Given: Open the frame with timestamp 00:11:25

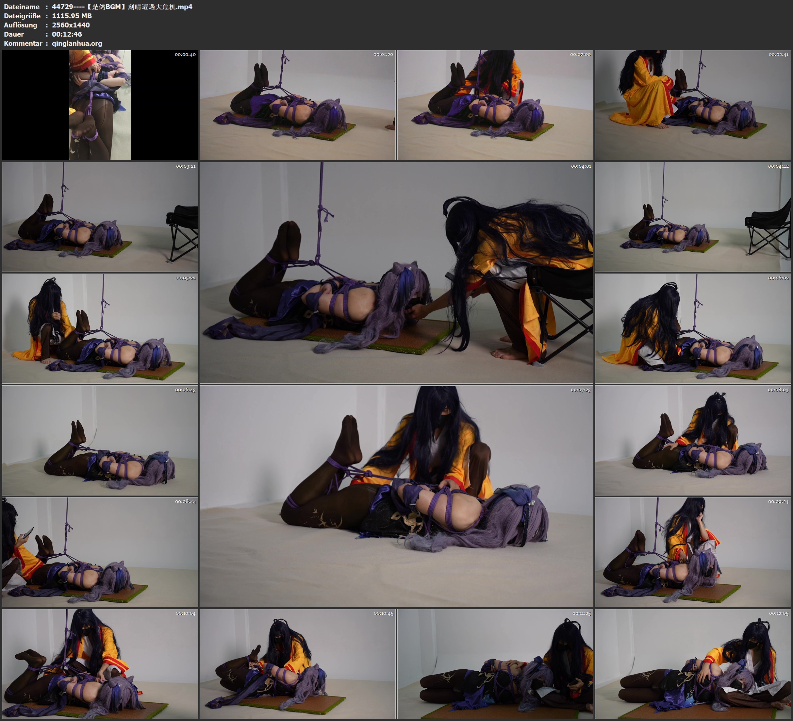Looking at the screenshot, I should pos(495,663).
